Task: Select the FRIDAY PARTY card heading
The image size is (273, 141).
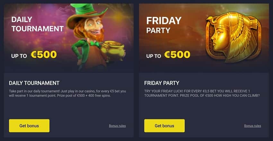Action: [x=162, y=83]
